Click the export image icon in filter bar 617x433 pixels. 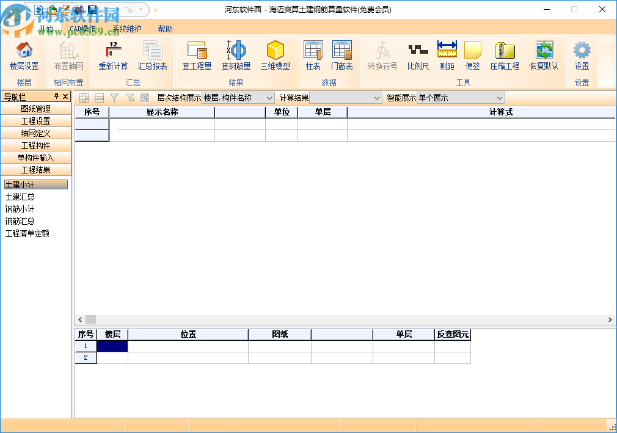point(145,98)
